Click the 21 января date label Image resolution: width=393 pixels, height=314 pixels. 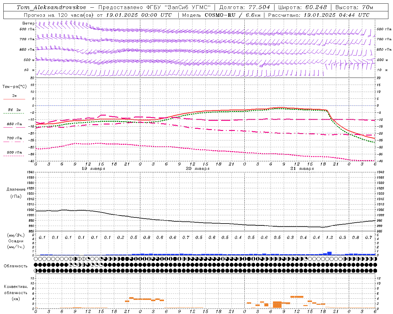point(302,169)
